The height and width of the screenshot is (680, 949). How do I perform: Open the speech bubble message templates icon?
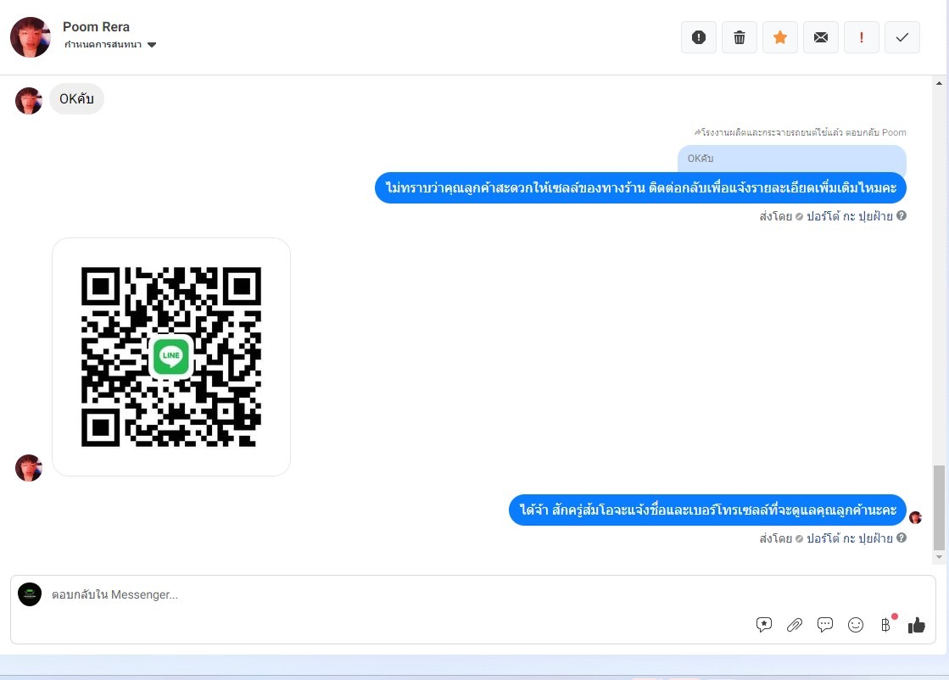coord(825,625)
